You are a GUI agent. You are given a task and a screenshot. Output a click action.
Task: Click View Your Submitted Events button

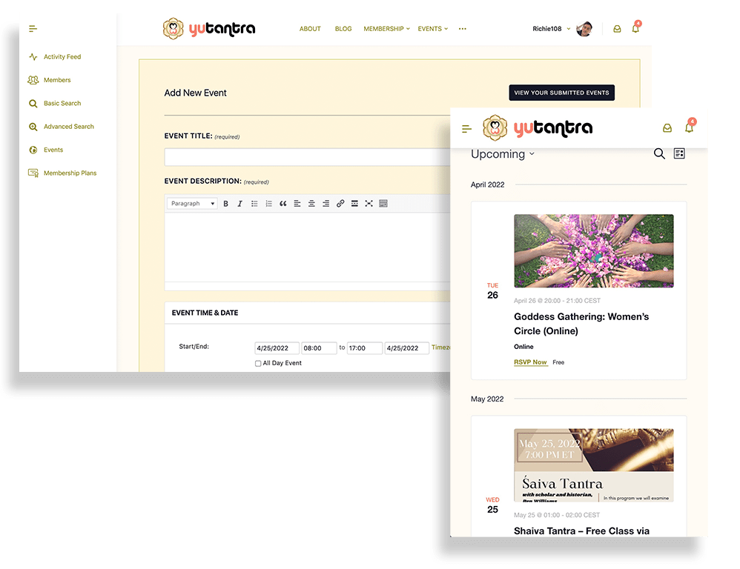point(561,93)
